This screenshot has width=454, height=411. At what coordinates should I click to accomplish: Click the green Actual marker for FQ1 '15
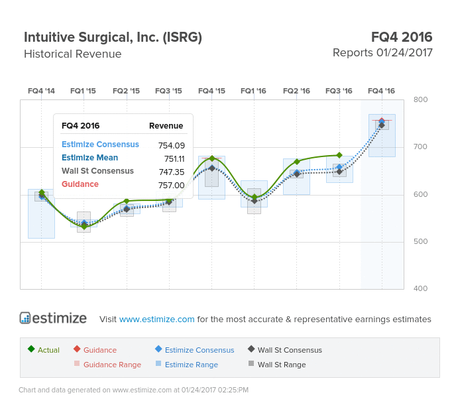tap(84, 227)
